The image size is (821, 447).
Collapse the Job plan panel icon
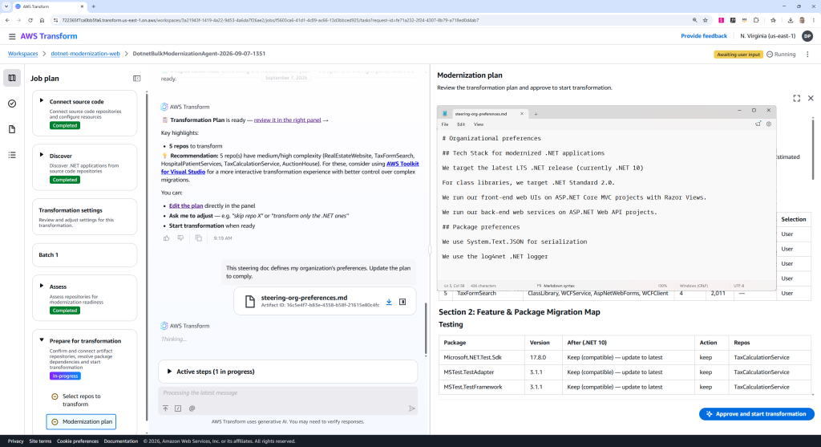[x=136, y=79]
